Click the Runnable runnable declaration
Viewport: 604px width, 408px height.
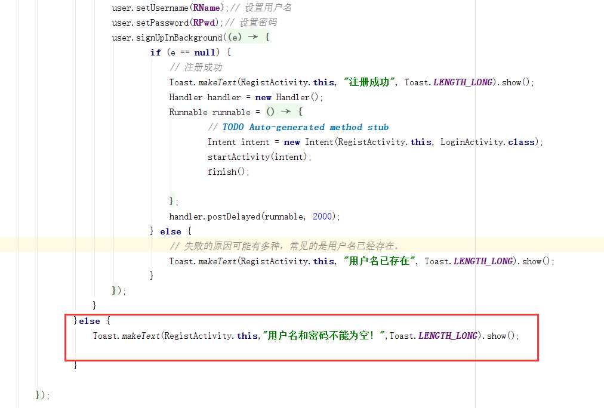[x=209, y=112]
